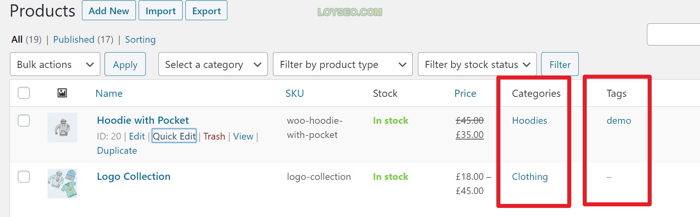Click the Filter button
The height and width of the screenshot is (217, 700).
tap(560, 64)
